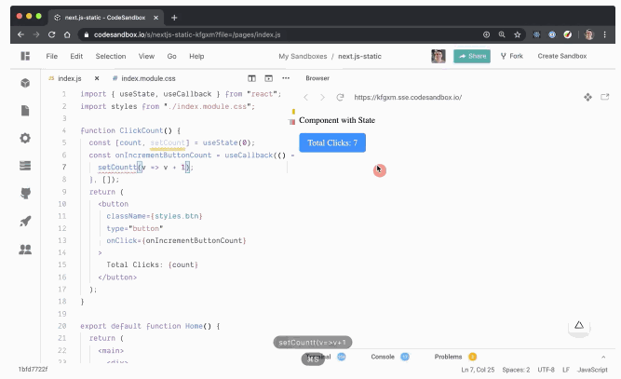621x379 pixels.
Task: Open preview in new window
Action: [x=605, y=97]
